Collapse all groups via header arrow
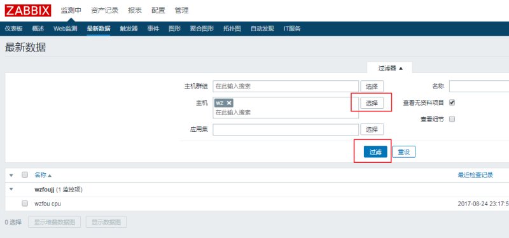Viewport: 509px width, 238px height. pyautogui.click(x=11, y=176)
